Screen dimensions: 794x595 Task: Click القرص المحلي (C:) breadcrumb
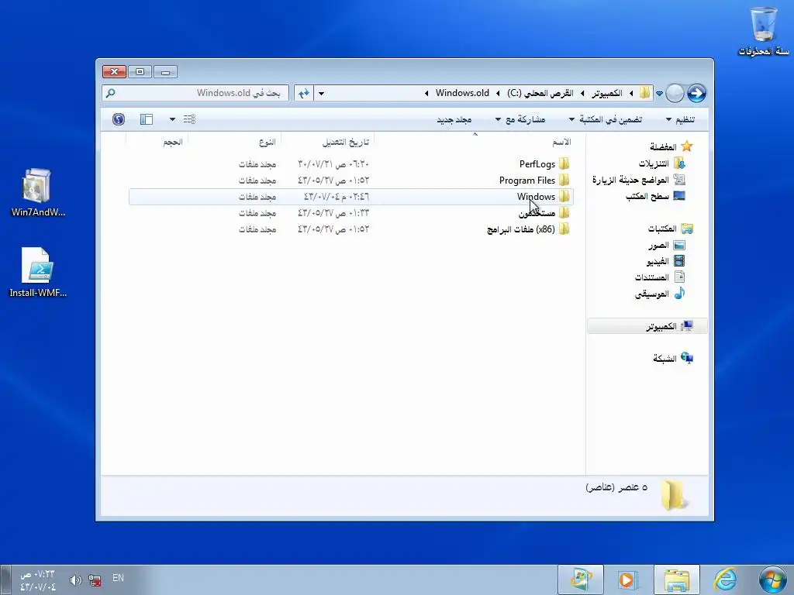[540, 93]
